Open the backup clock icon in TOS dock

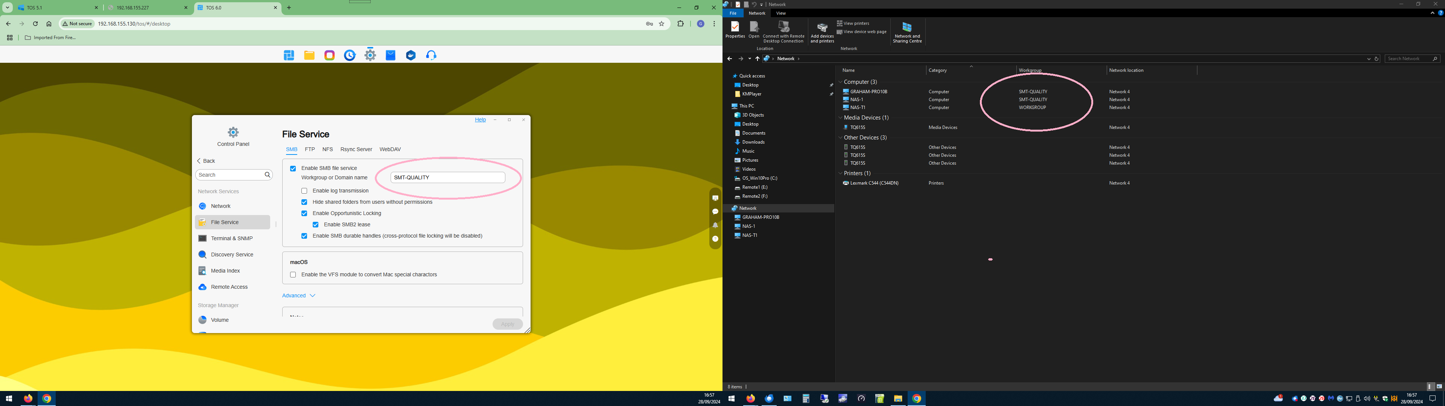pos(350,55)
